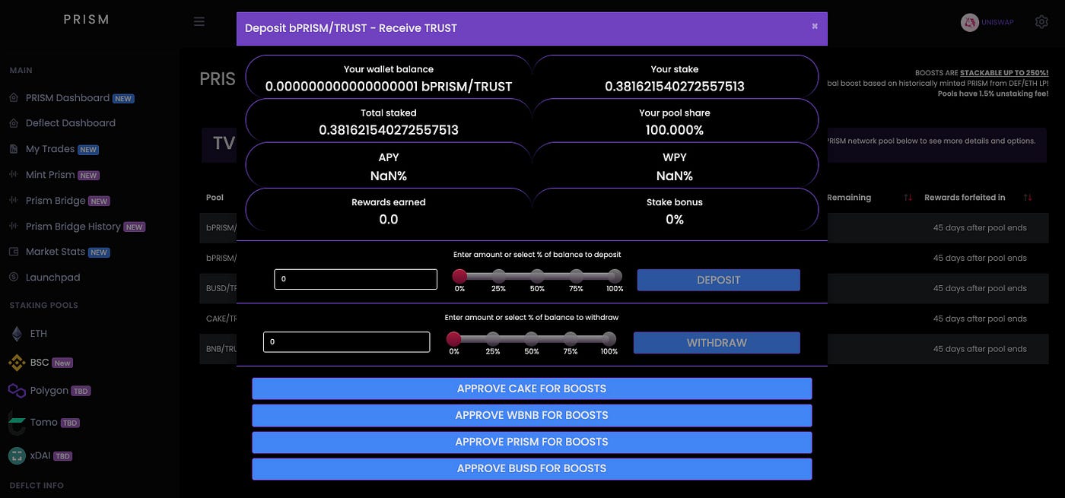Click the wallet balance bPRISM/TRUST value

(389, 87)
